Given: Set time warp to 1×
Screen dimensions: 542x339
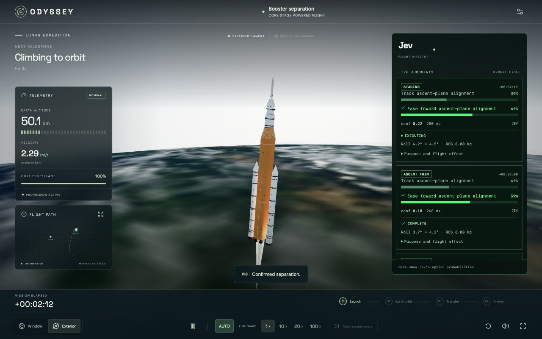Looking at the screenshot, I should pyautogui.click(x=268, y=326).
